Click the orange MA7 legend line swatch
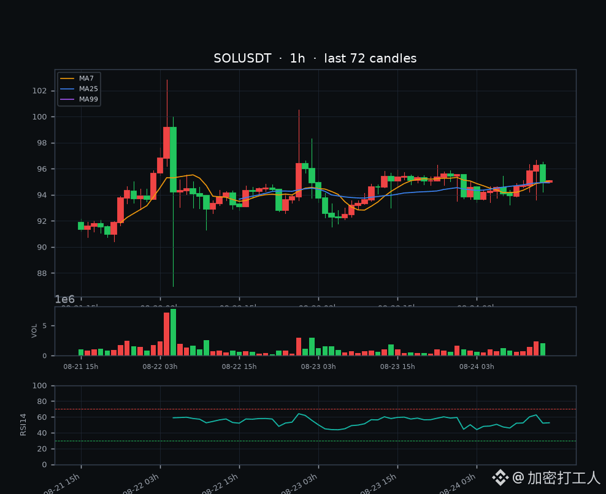606x494 pixels. pyautogui.click(x=67, y=78)
